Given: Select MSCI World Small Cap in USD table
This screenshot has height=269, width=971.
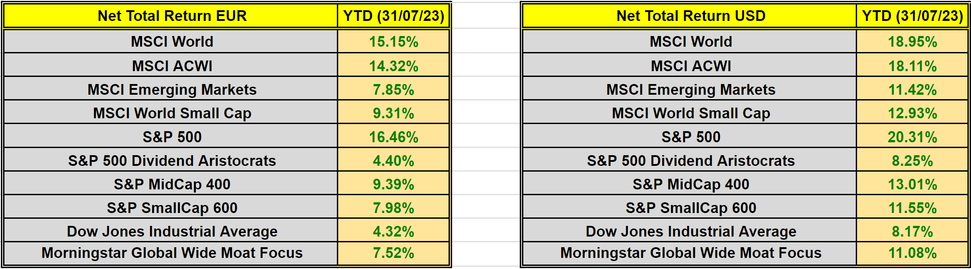Looking at the screenshot, I should [x=690, y=113].
